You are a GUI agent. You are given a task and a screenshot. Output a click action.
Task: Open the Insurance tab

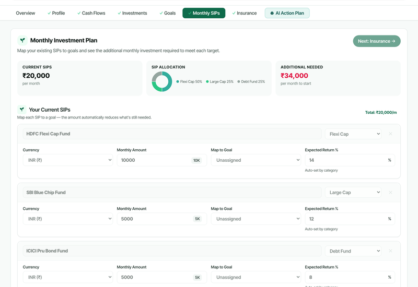[x=245, y=13]
